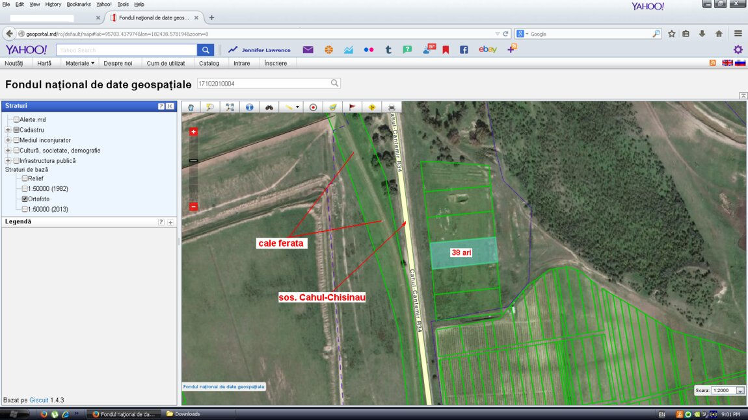This screenshot has height=420, width=748.
Task: Click the Yahoo toolbar search button
Action: click(x=206, y=49)
